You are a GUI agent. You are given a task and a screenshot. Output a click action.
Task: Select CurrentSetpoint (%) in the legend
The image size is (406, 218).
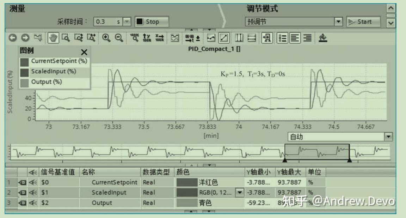[x=59, y=61]
